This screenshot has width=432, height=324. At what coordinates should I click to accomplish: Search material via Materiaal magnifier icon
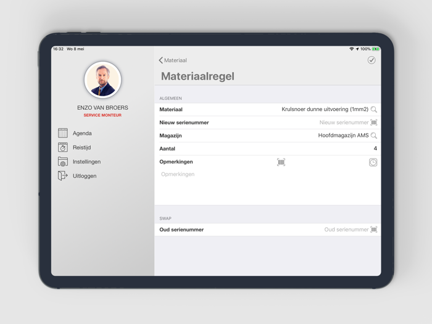pos(373,109)
